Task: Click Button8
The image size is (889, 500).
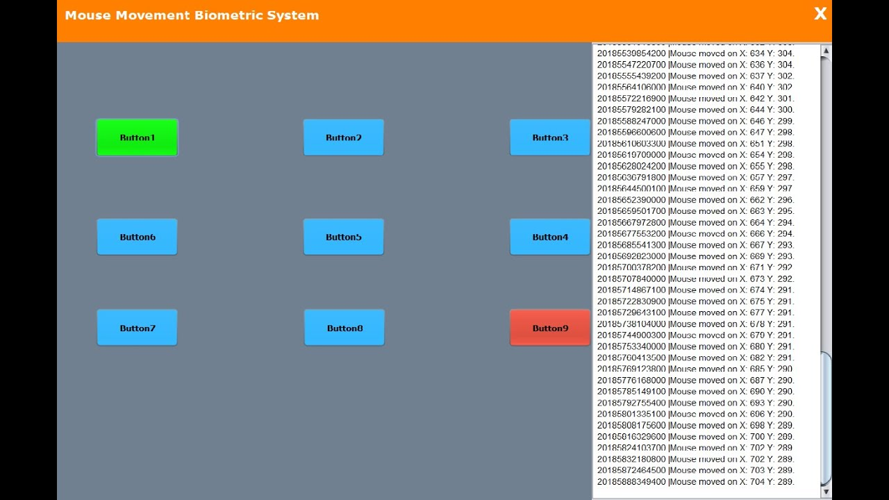Action: pos(344,328)
